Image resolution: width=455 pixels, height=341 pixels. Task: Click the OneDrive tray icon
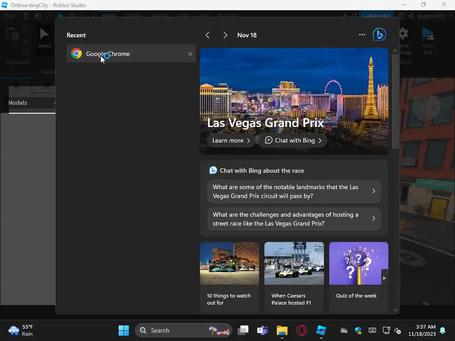(x=344, y=330)
